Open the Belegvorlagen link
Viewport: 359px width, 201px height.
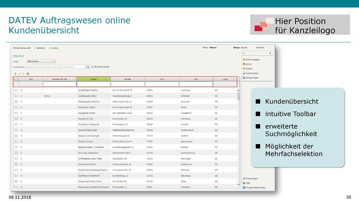pos(252,78)
